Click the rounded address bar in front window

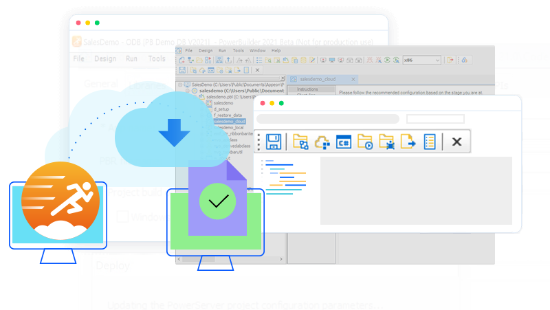click(x=328, y=119)
